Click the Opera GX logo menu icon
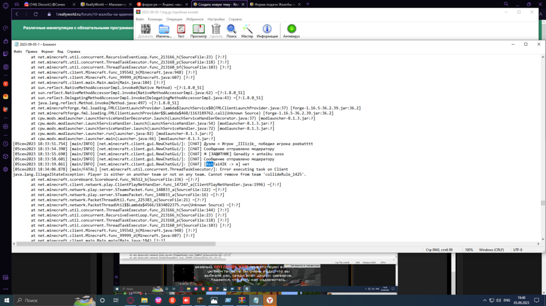The image size is (546, 306). [5, 5]
